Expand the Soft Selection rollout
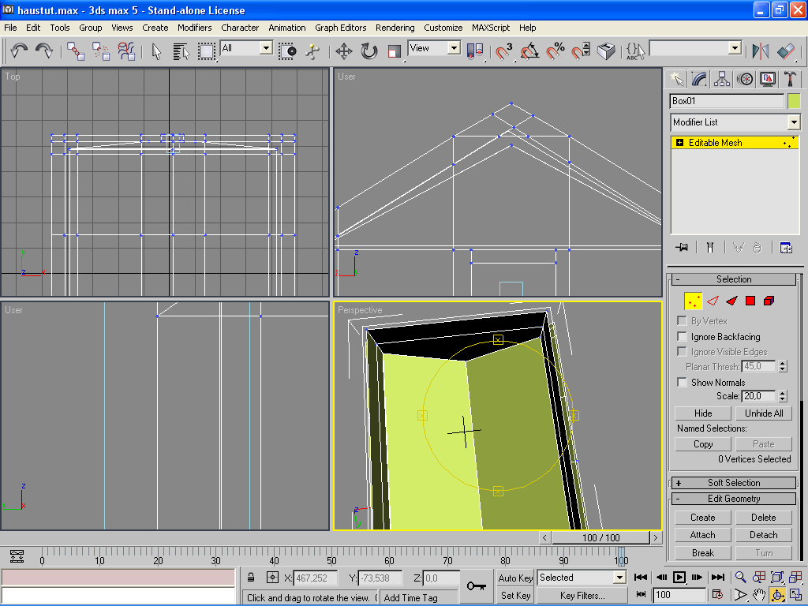 click(x=733, y=483)
